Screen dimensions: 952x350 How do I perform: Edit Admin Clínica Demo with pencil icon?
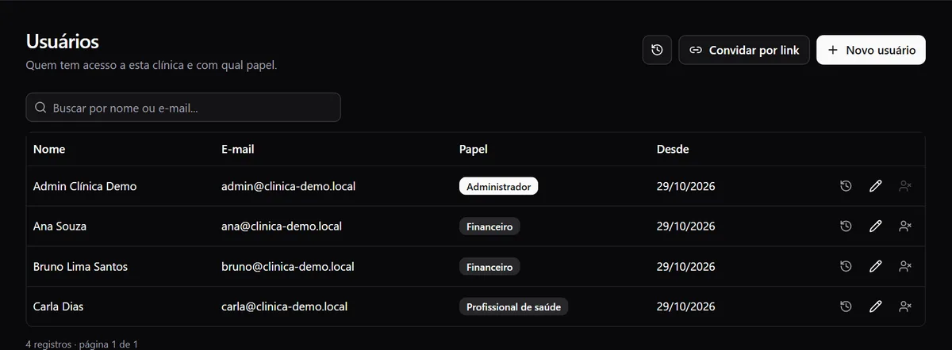tap(875, 186)
